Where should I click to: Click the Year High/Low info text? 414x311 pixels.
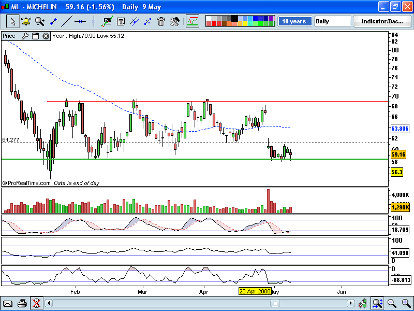[88, 36]
